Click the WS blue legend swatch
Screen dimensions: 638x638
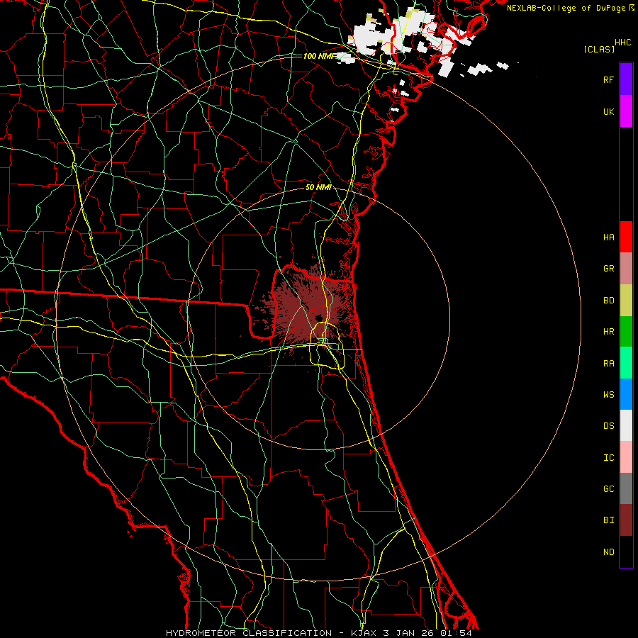pos(626,394)
